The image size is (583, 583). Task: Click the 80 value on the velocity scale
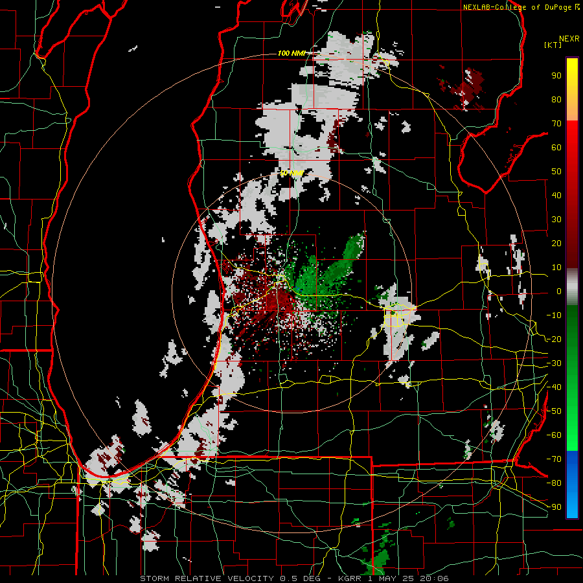(556, 100)
